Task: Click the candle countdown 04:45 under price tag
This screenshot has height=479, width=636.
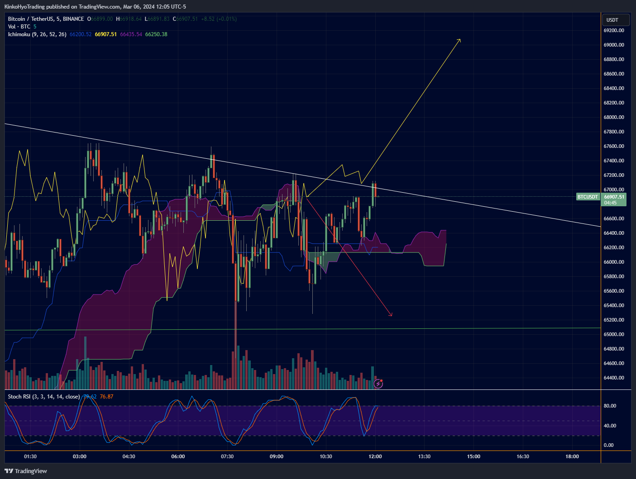Action: [610, 203]
